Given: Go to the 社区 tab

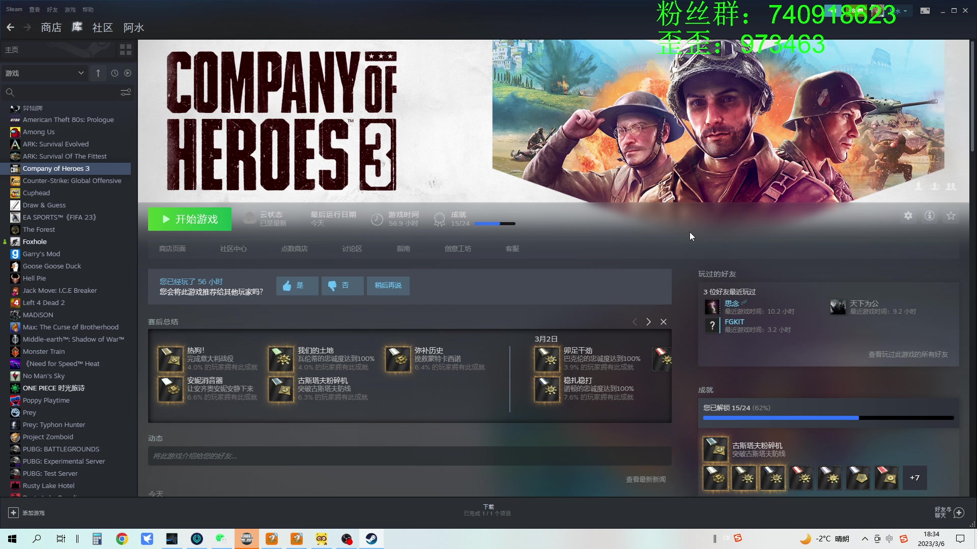Looking at the screenshot, I should (102, 27).
